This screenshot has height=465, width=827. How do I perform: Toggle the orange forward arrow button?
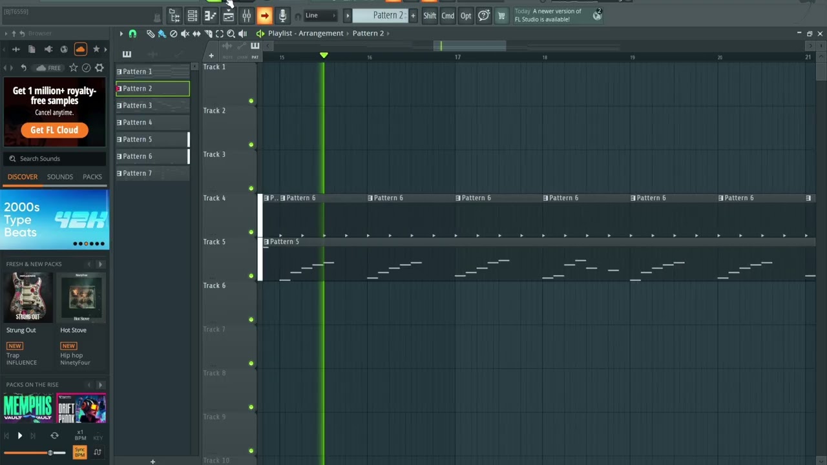click(x=264, y=15)
